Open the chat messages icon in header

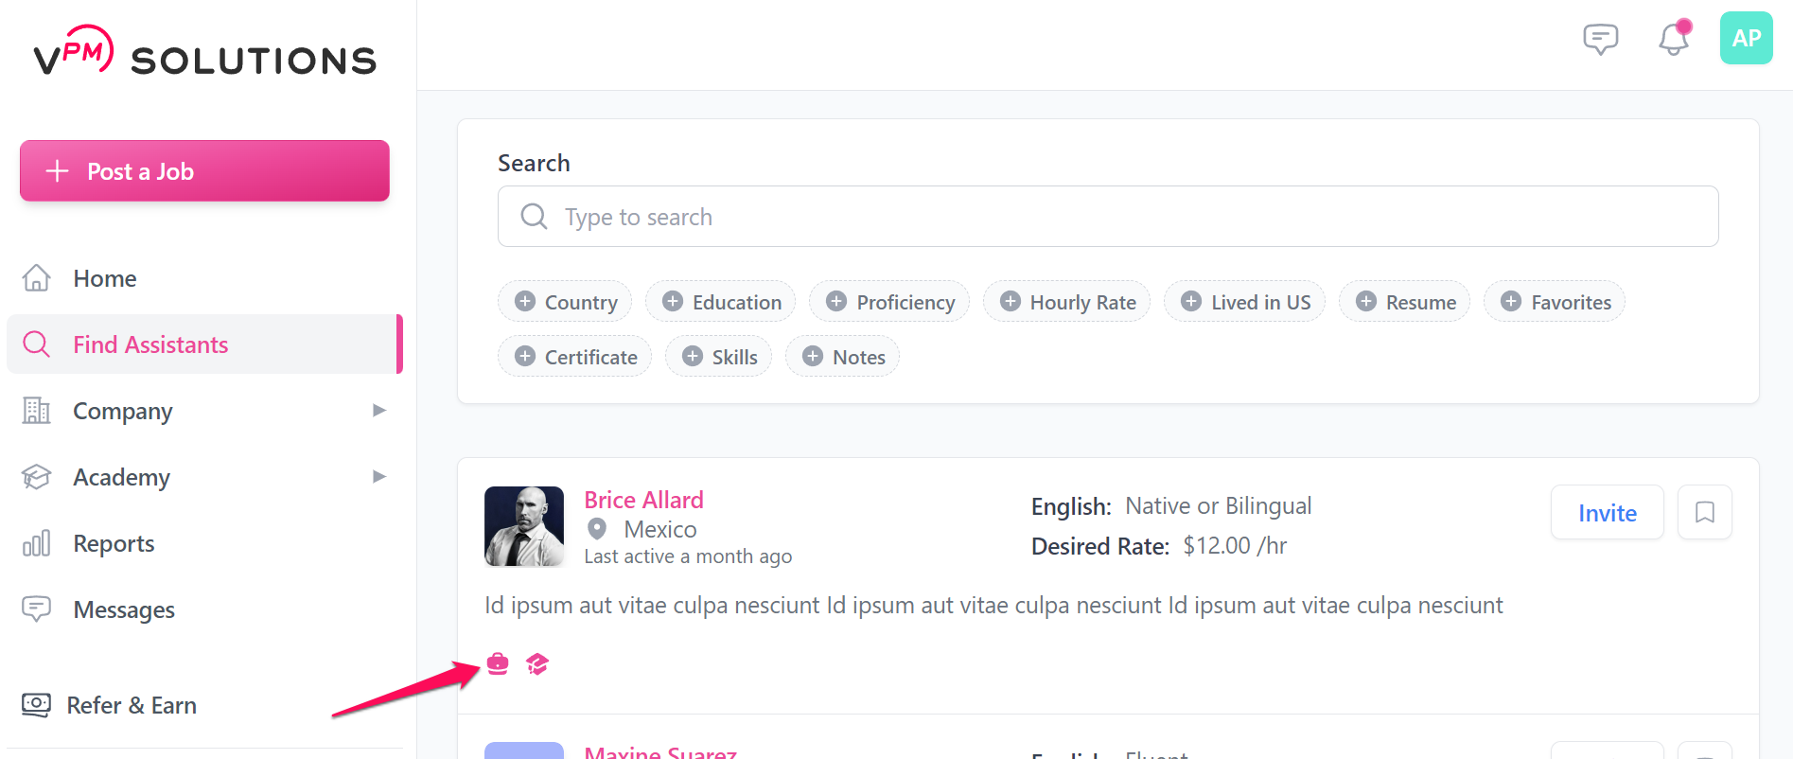coord(1600,39)
